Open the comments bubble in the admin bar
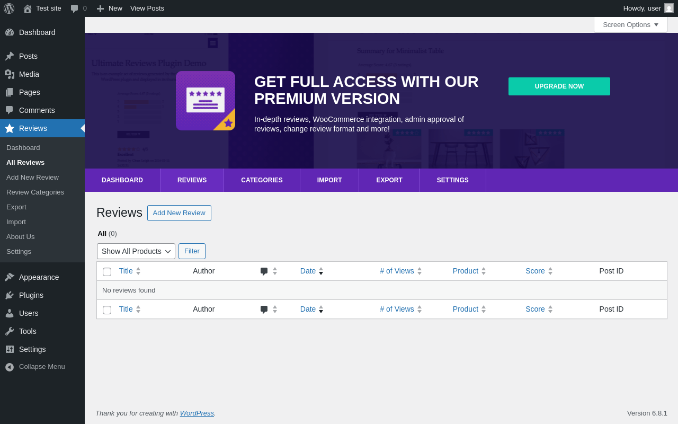Viewport: 678px width, 424px height. tap(74, 8)
